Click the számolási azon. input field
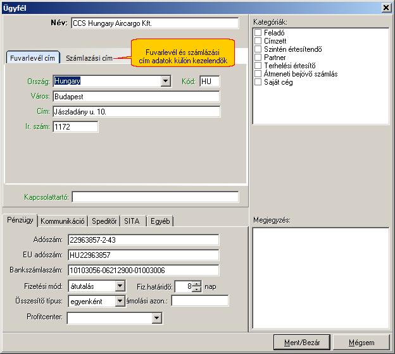Image resolution: width=395 pixels, height=354 pixels. pyautogui.click(x=200, y=301)
